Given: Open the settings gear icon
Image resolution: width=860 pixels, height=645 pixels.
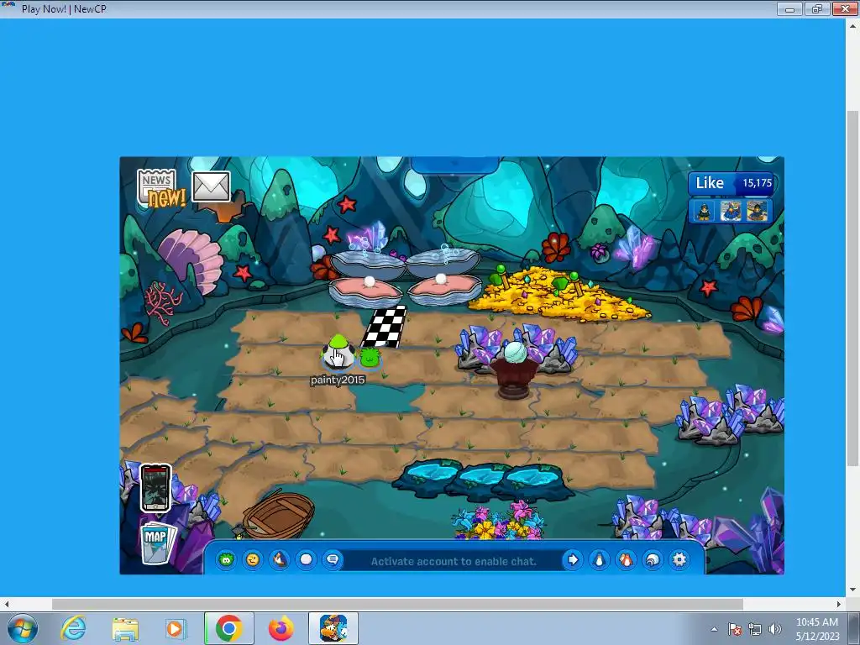Looking at the screenshot, I should click(679, 559).
